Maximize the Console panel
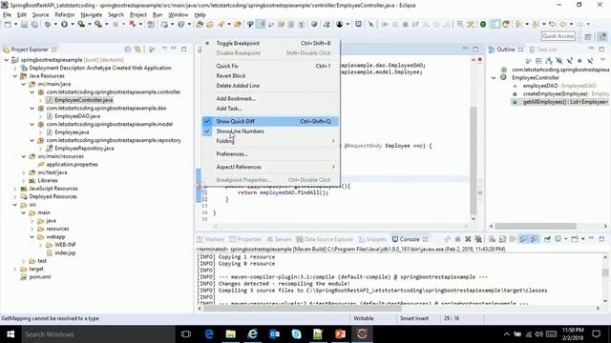611x343 pixels. coord(601,239)
